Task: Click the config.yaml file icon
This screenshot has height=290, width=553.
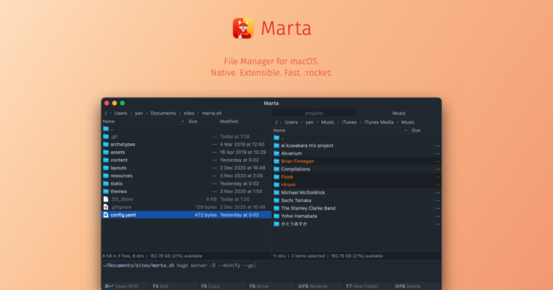Action: tap(106, 214)
